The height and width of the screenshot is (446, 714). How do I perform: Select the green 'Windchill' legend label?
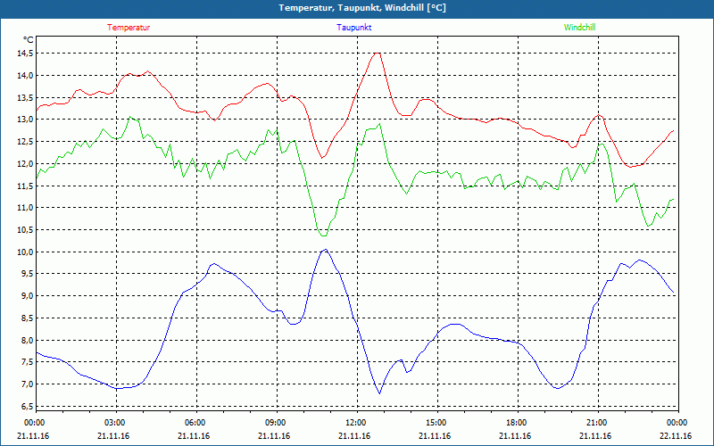579,28
